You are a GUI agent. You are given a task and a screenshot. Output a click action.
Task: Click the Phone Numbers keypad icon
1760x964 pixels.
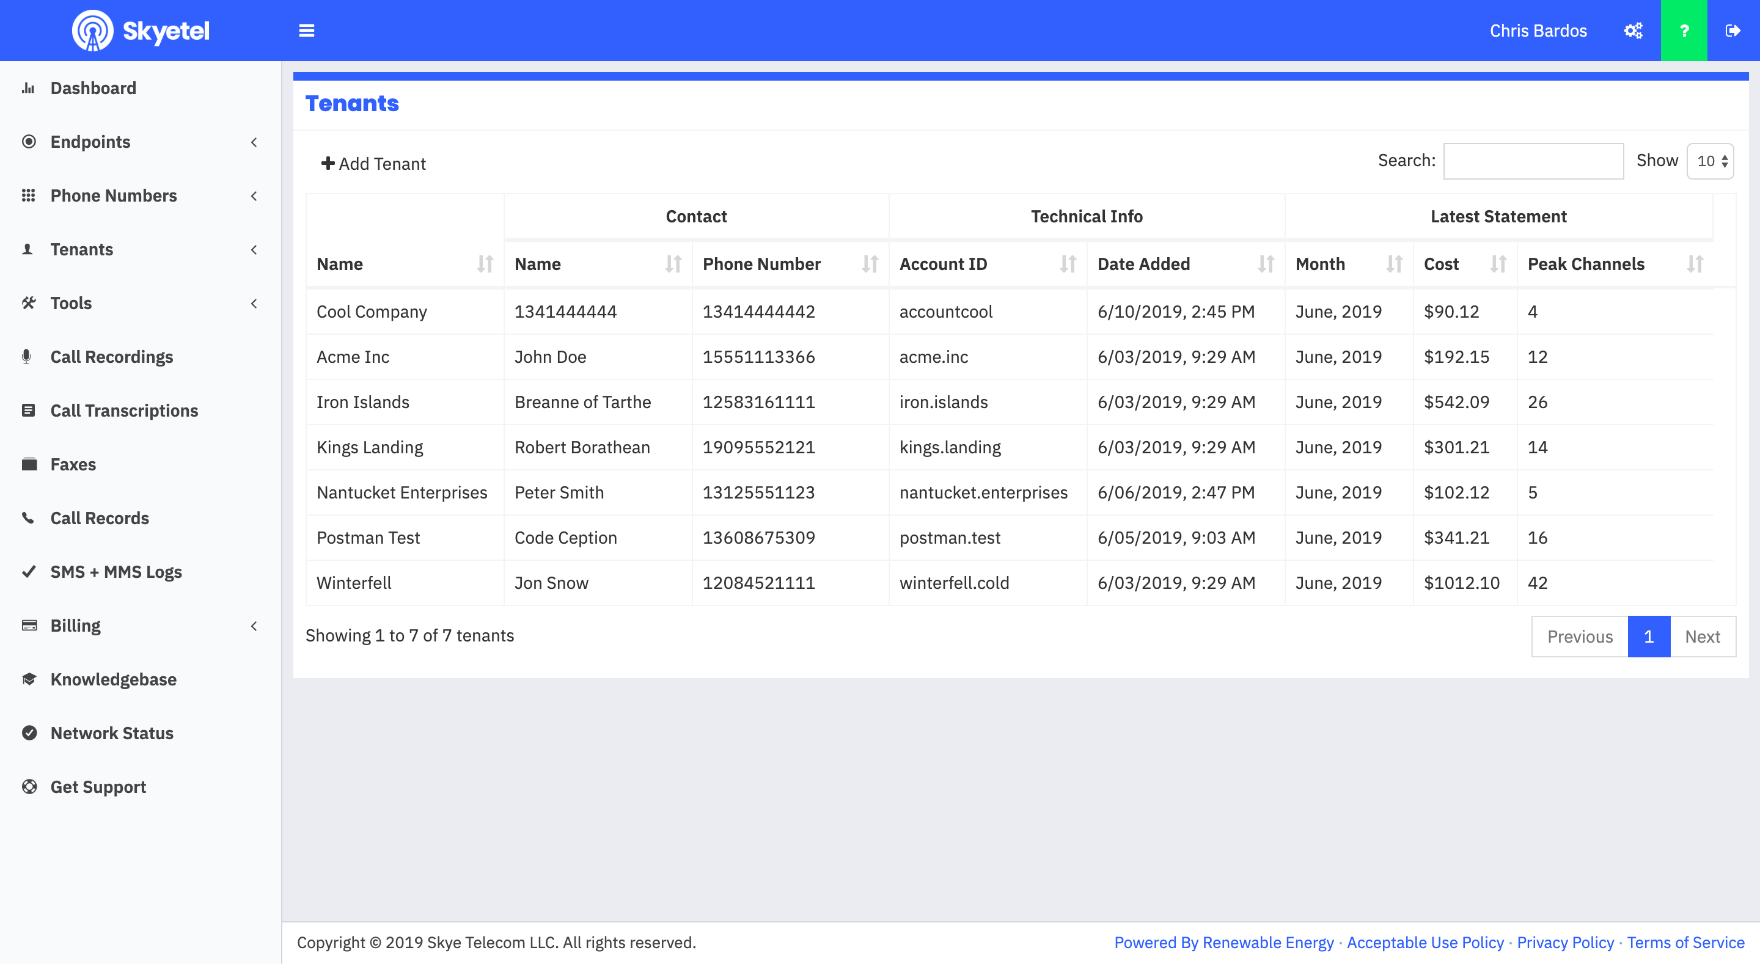coord(28,195)
